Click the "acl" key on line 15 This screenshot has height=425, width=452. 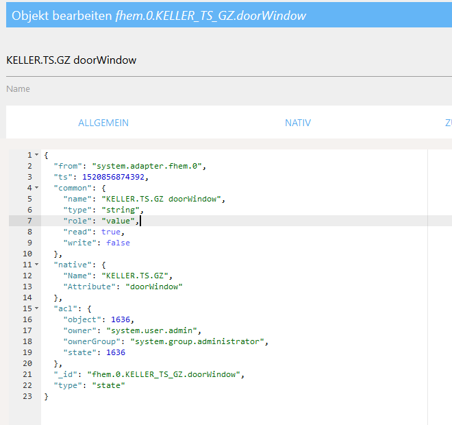point(66,308)
